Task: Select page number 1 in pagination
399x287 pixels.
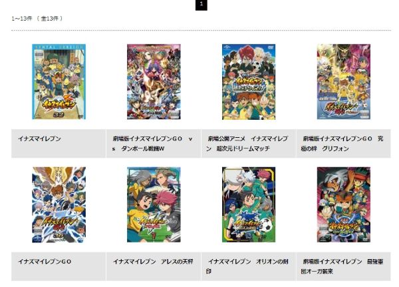Action: coord(201,5)
